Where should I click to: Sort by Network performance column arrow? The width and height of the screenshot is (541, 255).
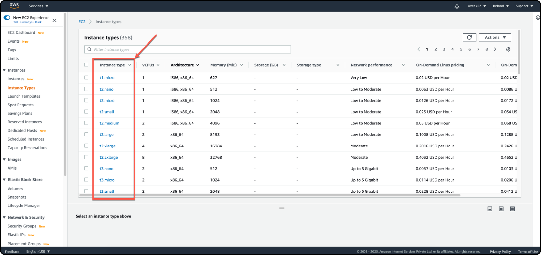(x=403, y=65)
